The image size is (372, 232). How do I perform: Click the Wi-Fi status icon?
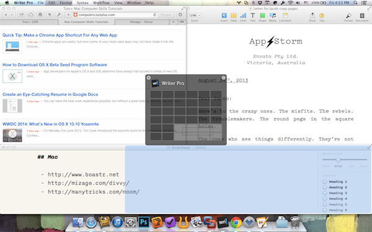290,3
